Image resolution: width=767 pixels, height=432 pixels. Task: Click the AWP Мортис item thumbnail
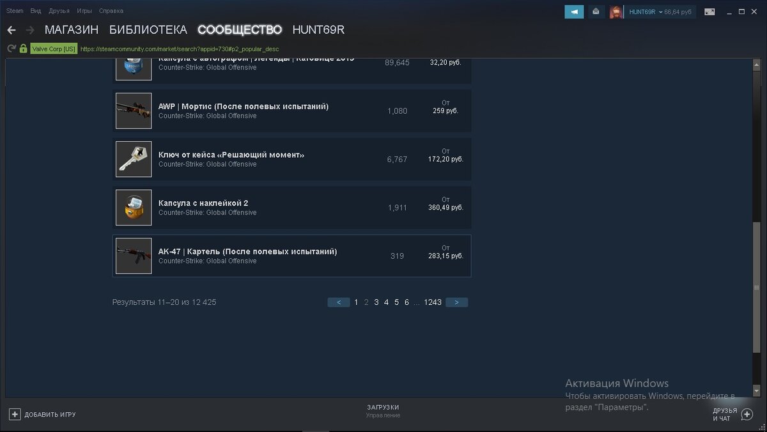(x=134, y=111)
